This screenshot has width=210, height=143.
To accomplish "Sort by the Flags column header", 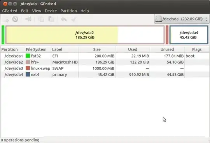I will click(197, 49).
